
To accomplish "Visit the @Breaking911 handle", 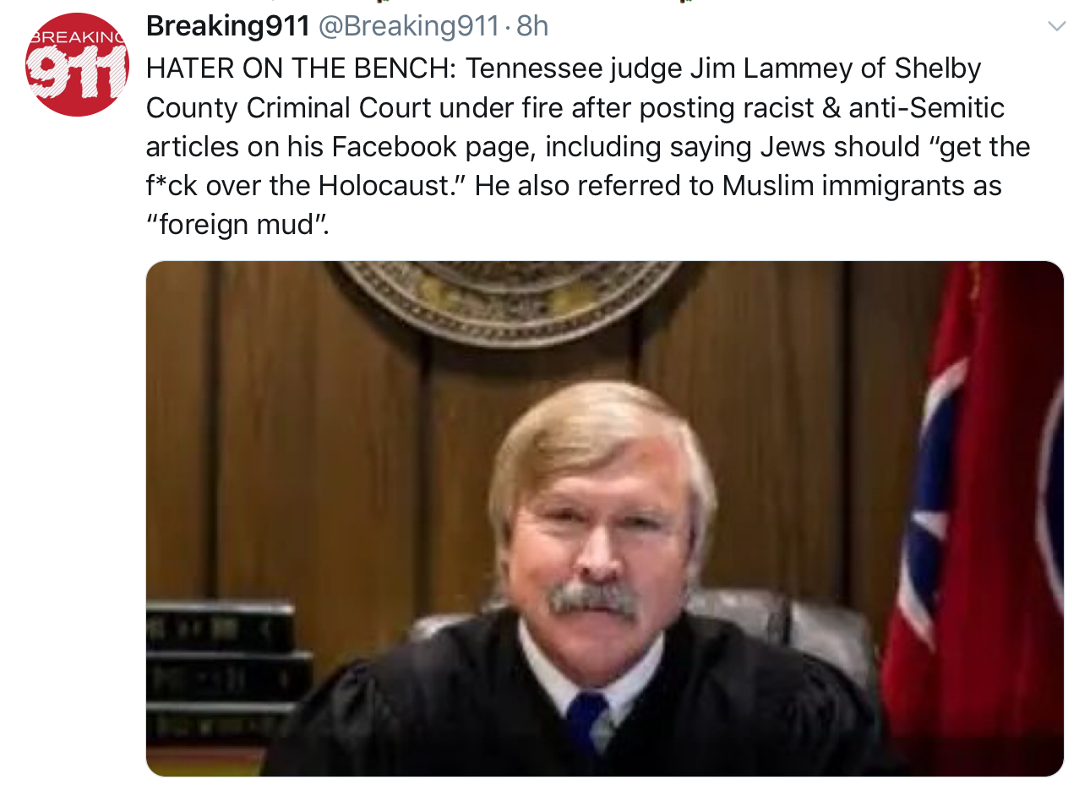I will pos(408,26).
